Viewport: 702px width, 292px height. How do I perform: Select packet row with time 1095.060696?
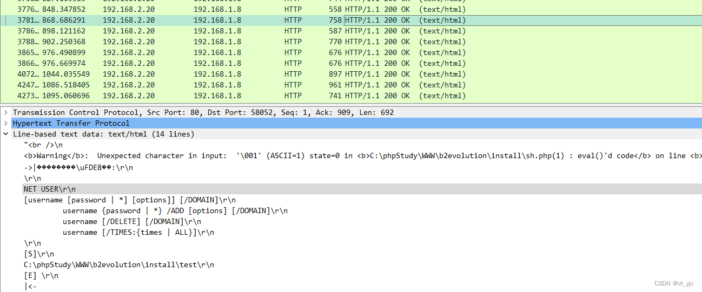point(351,96)
